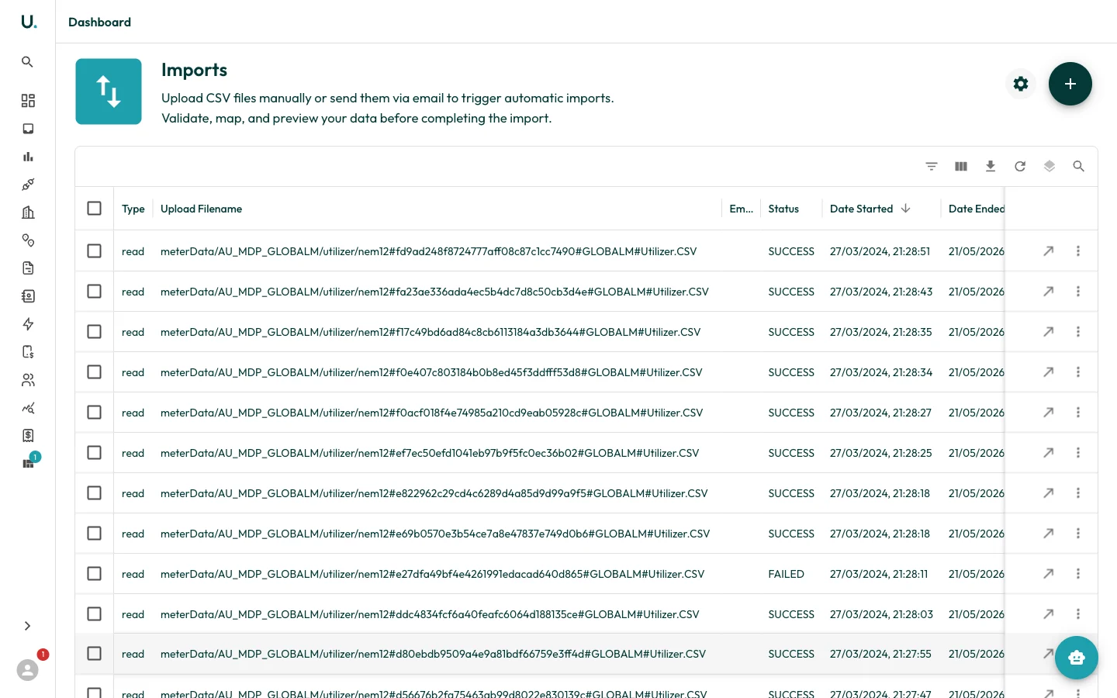Screen dimensions: 1117x698
Task: Open the view columns icon
Action: pyautogui.click(x=961, y=166)
